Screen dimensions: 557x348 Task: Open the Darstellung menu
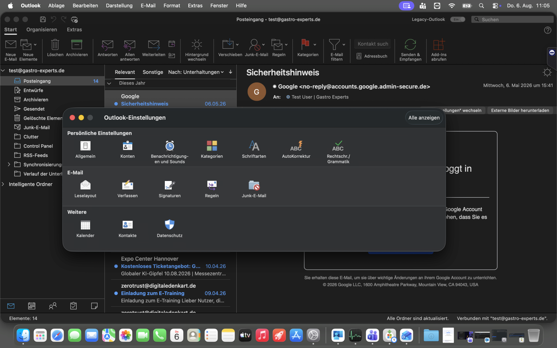coord(119,6)
